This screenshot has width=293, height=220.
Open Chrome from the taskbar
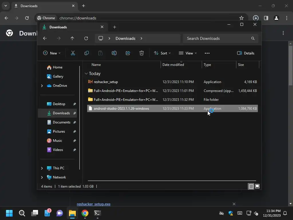pyautogui.click(x=85, y=213)
